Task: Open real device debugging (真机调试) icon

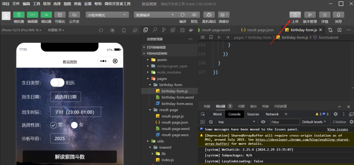Action: [209, 15]
